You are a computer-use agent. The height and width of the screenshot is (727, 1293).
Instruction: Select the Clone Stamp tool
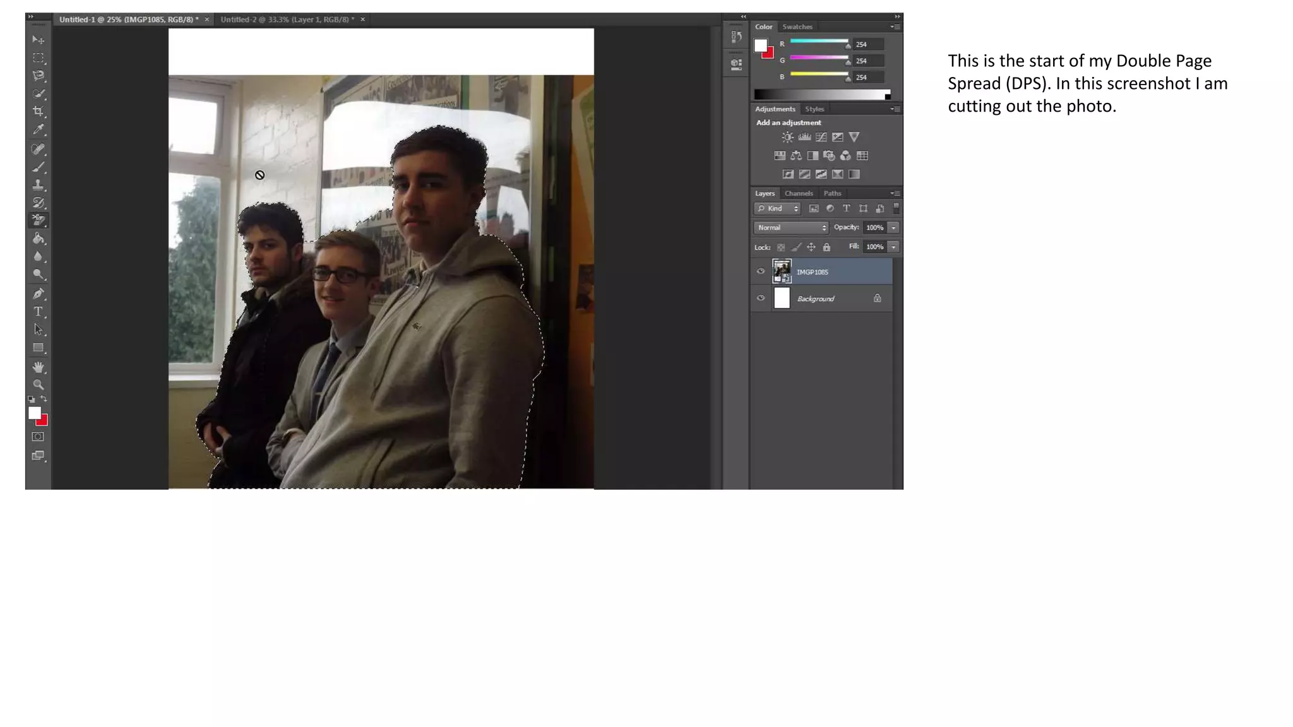click(39, 185)
